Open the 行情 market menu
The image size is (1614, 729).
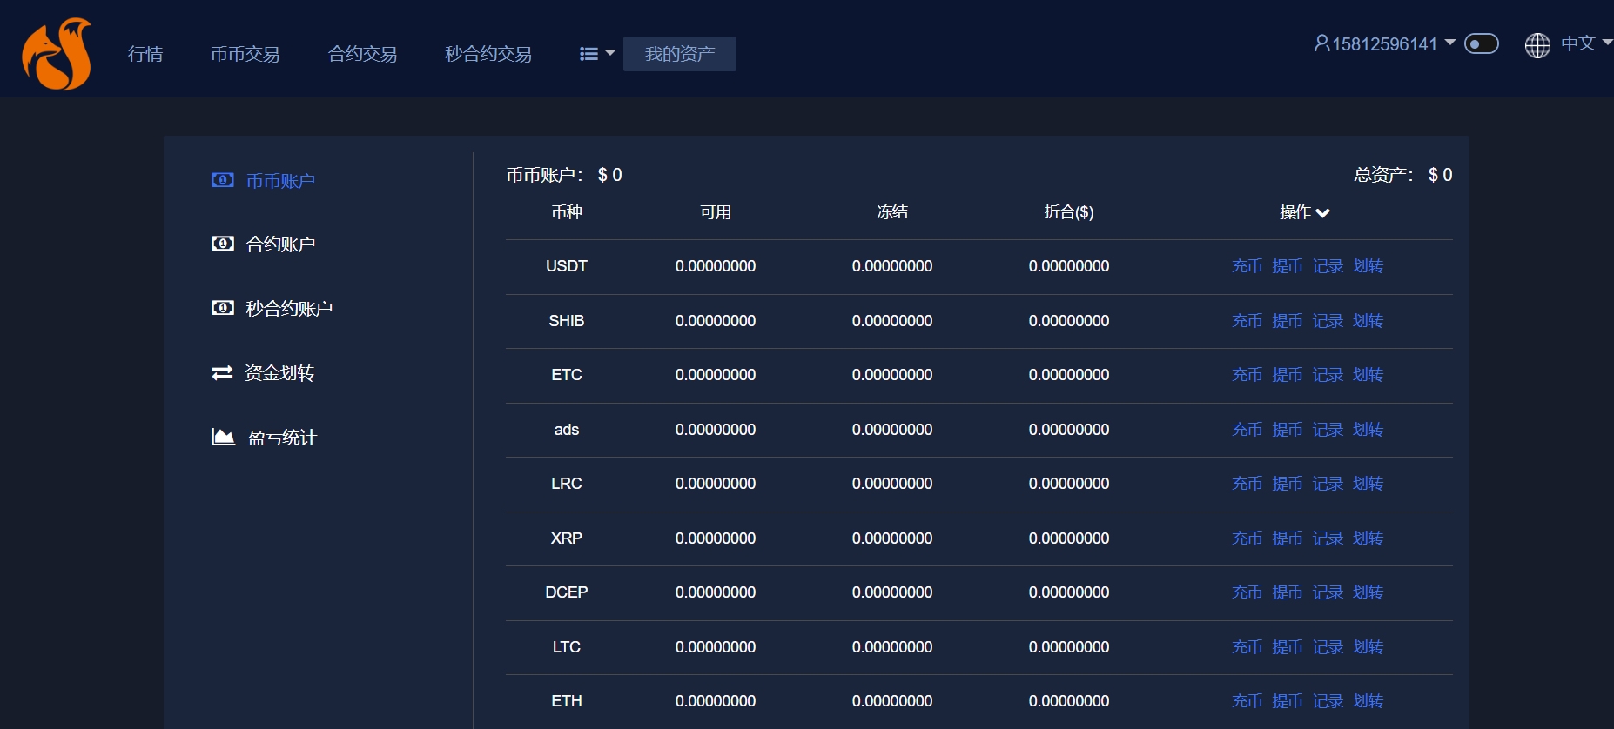145,54
